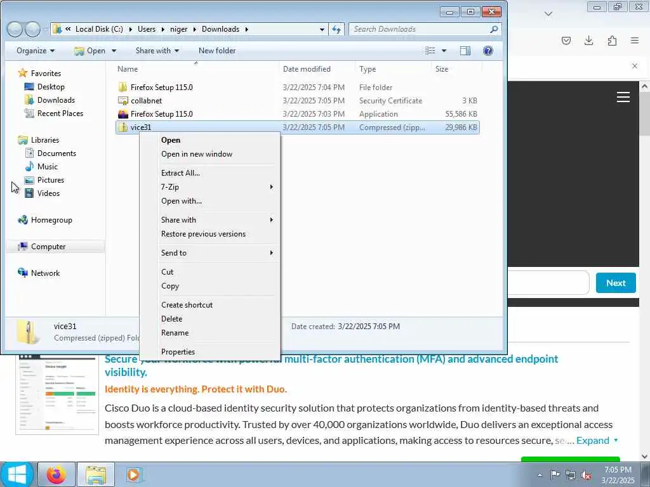Click the Windows Start button
Viewport: 650px width, 487px height.
pos(17,474)
